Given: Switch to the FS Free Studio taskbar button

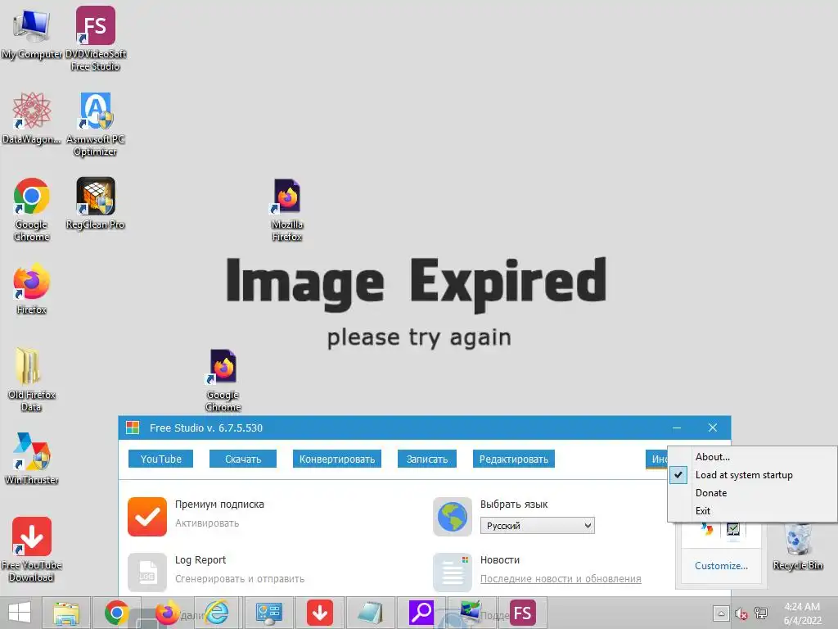Looking at the screenshot, I should (x=523, y=613).
